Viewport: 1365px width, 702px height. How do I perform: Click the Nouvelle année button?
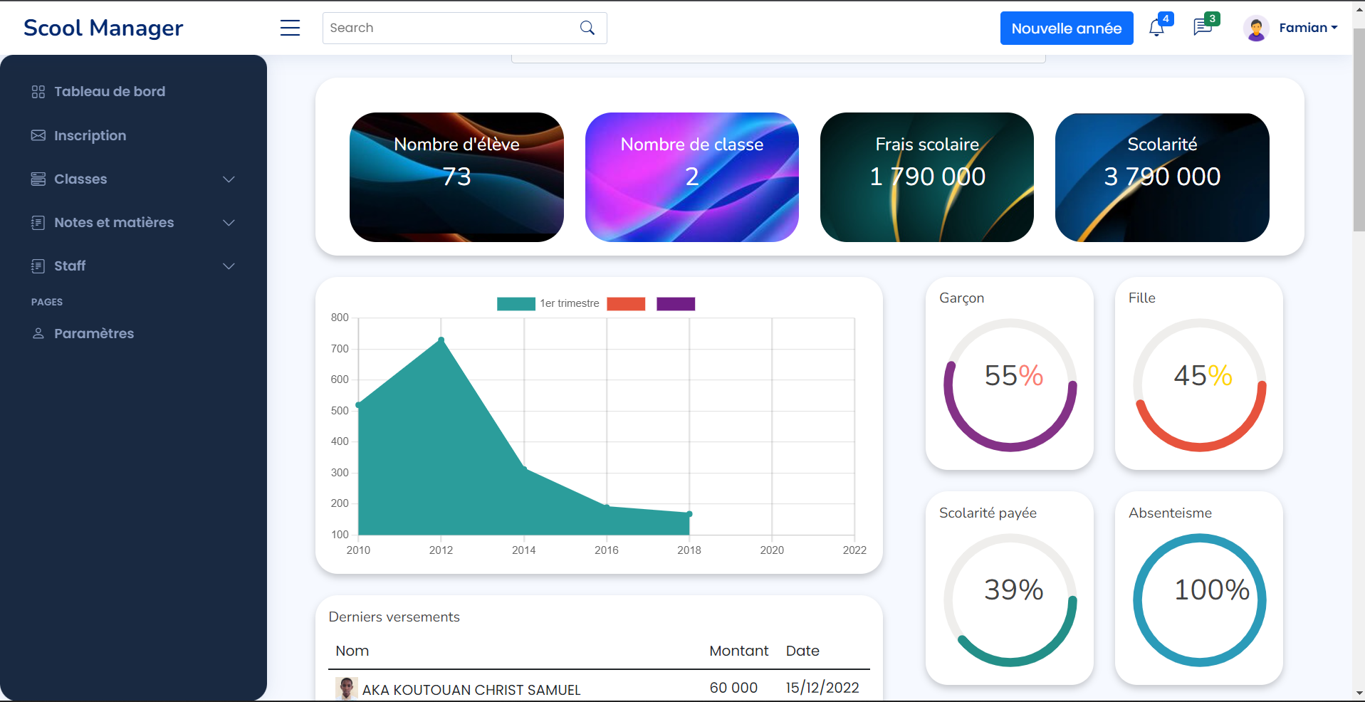point(1067,28)
